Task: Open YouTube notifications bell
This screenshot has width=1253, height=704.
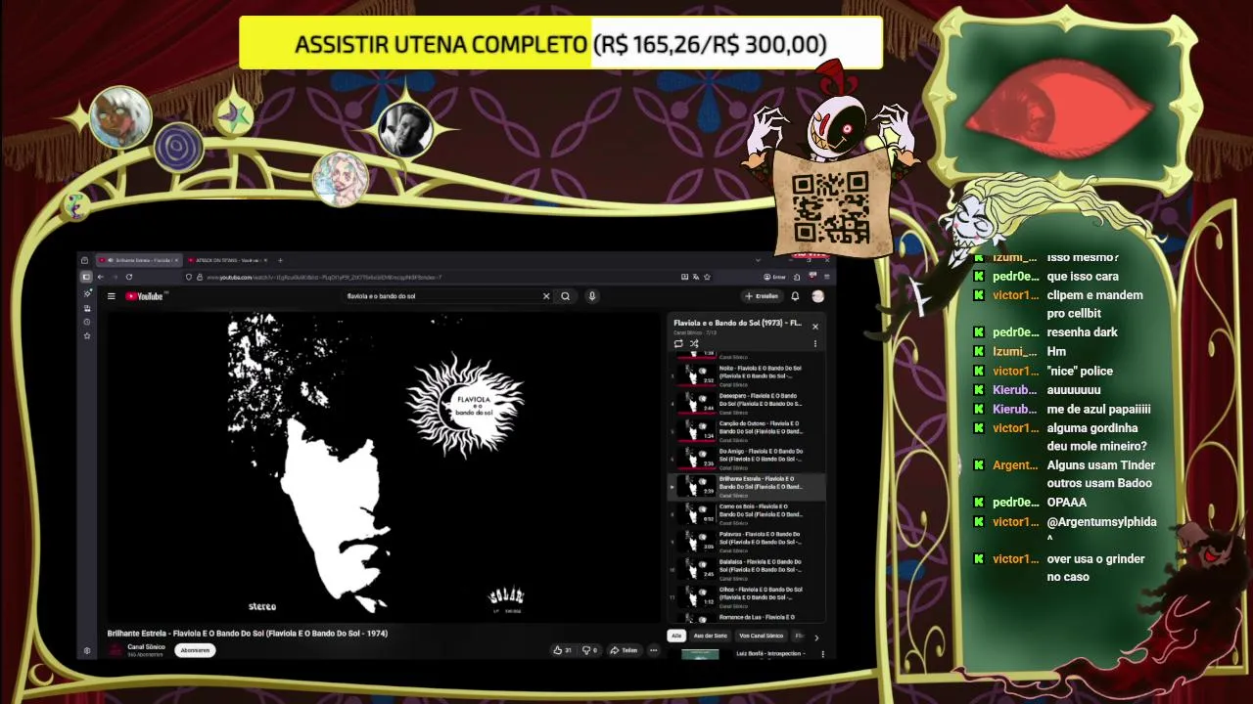Action: coord(795,296)
